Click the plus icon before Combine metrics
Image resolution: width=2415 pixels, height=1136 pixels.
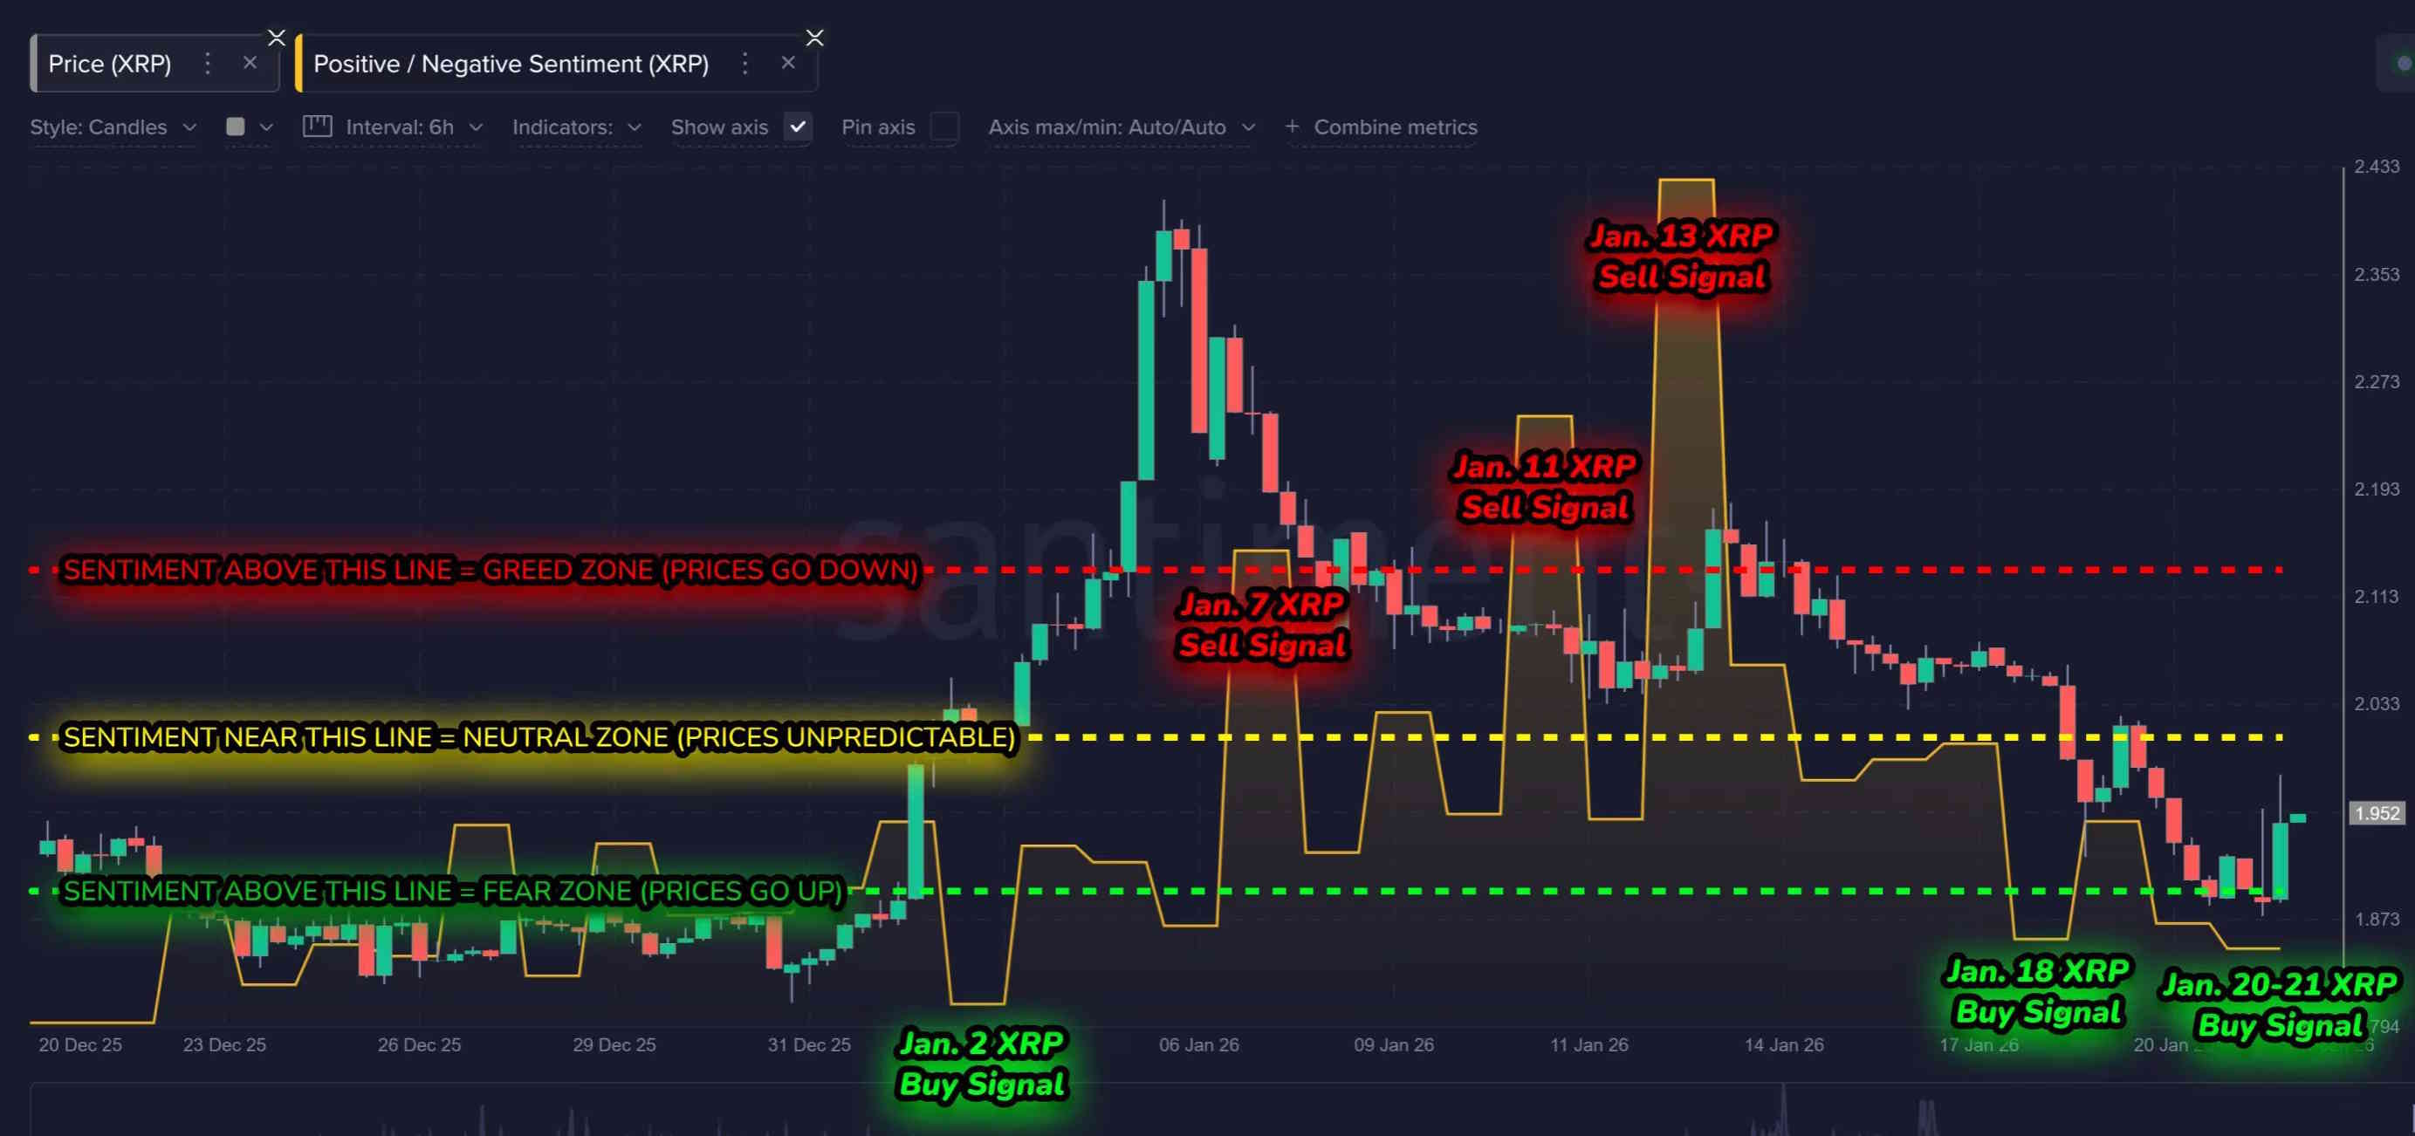(x=1292, y=127)
